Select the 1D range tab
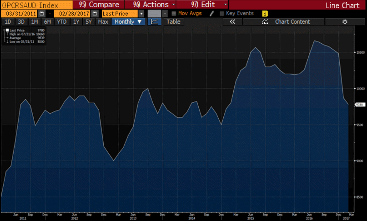This screenshot has width=367, height=221. 8,22
